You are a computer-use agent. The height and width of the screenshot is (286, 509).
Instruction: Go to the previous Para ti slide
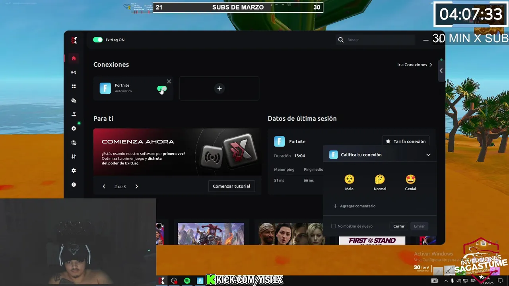tap(104, 186)
